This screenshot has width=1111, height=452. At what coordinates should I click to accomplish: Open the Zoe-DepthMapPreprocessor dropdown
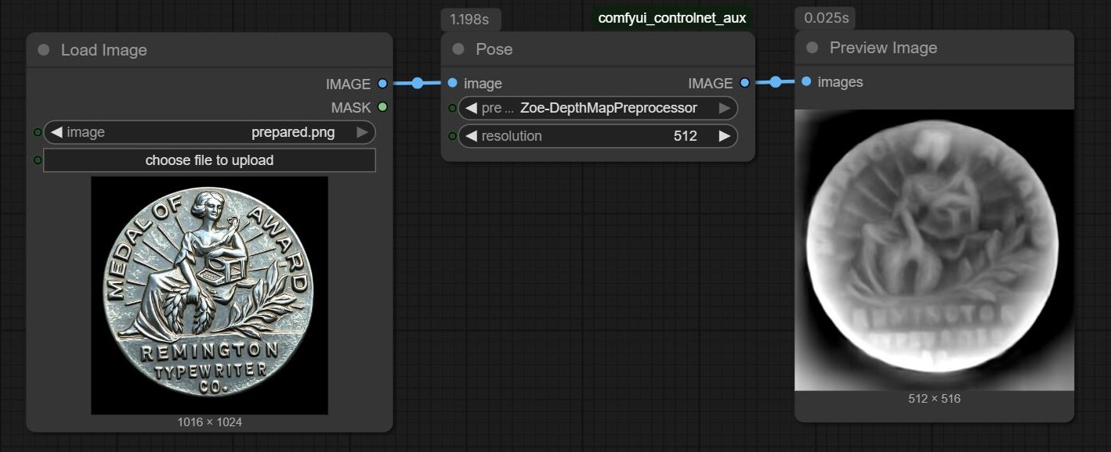[x=608, y=108]
